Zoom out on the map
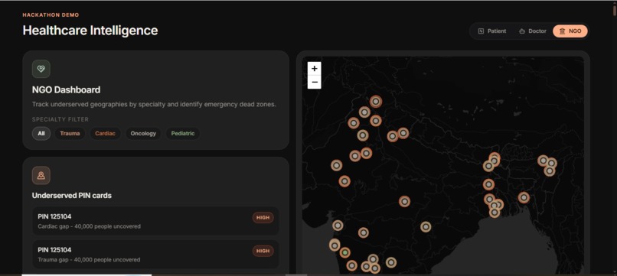 click(314, 82)
